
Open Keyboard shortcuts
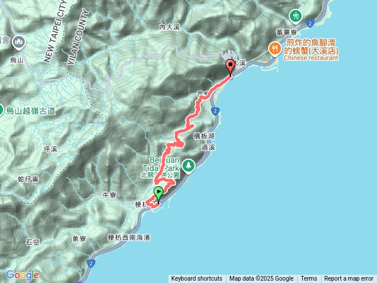pos(197,279)
